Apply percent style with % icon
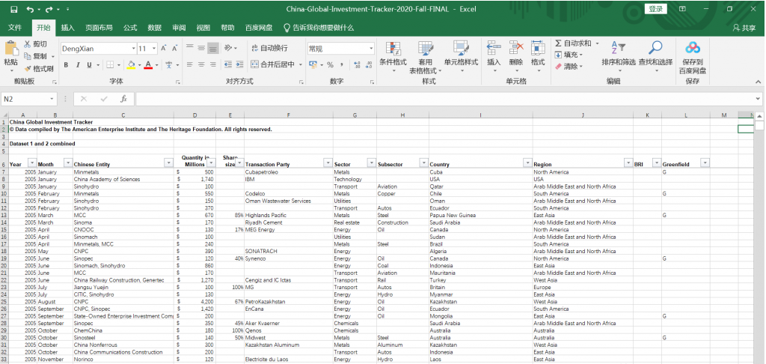 point(330,64)
